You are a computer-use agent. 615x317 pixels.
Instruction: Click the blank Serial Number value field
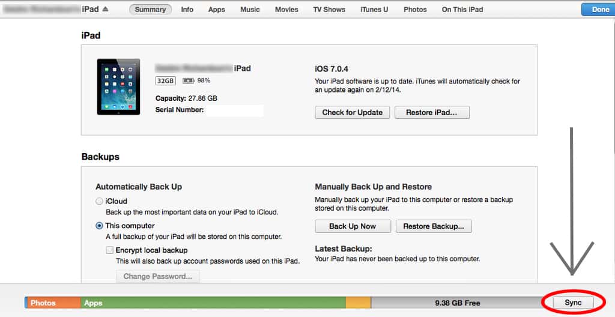pos(235,110)
